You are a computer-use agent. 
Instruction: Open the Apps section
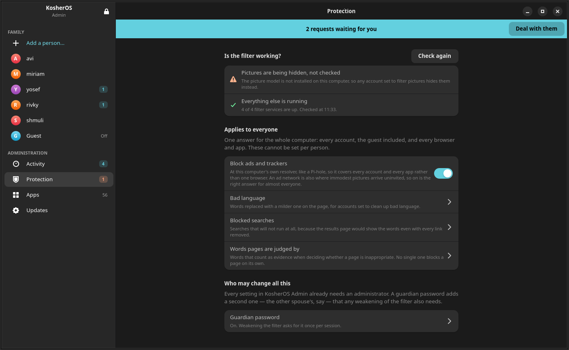[59, 195]
